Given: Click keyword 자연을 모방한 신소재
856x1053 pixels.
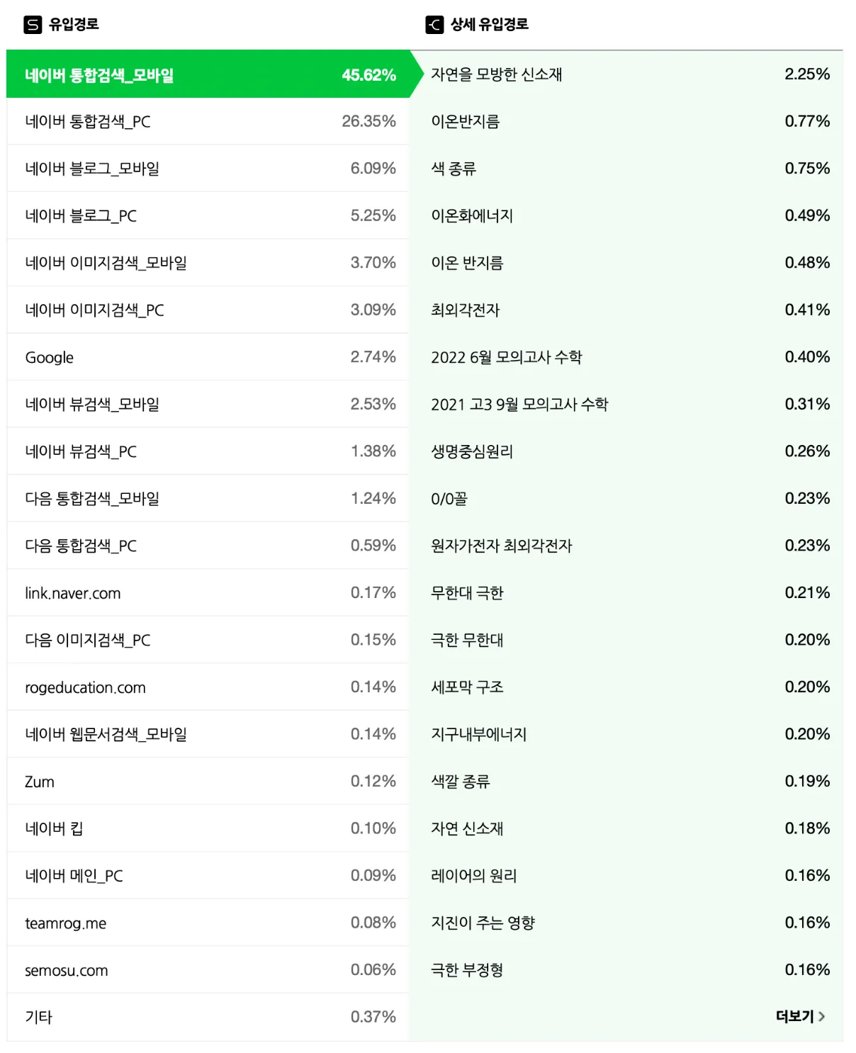Looking at the screenshot, I should 496,74.
